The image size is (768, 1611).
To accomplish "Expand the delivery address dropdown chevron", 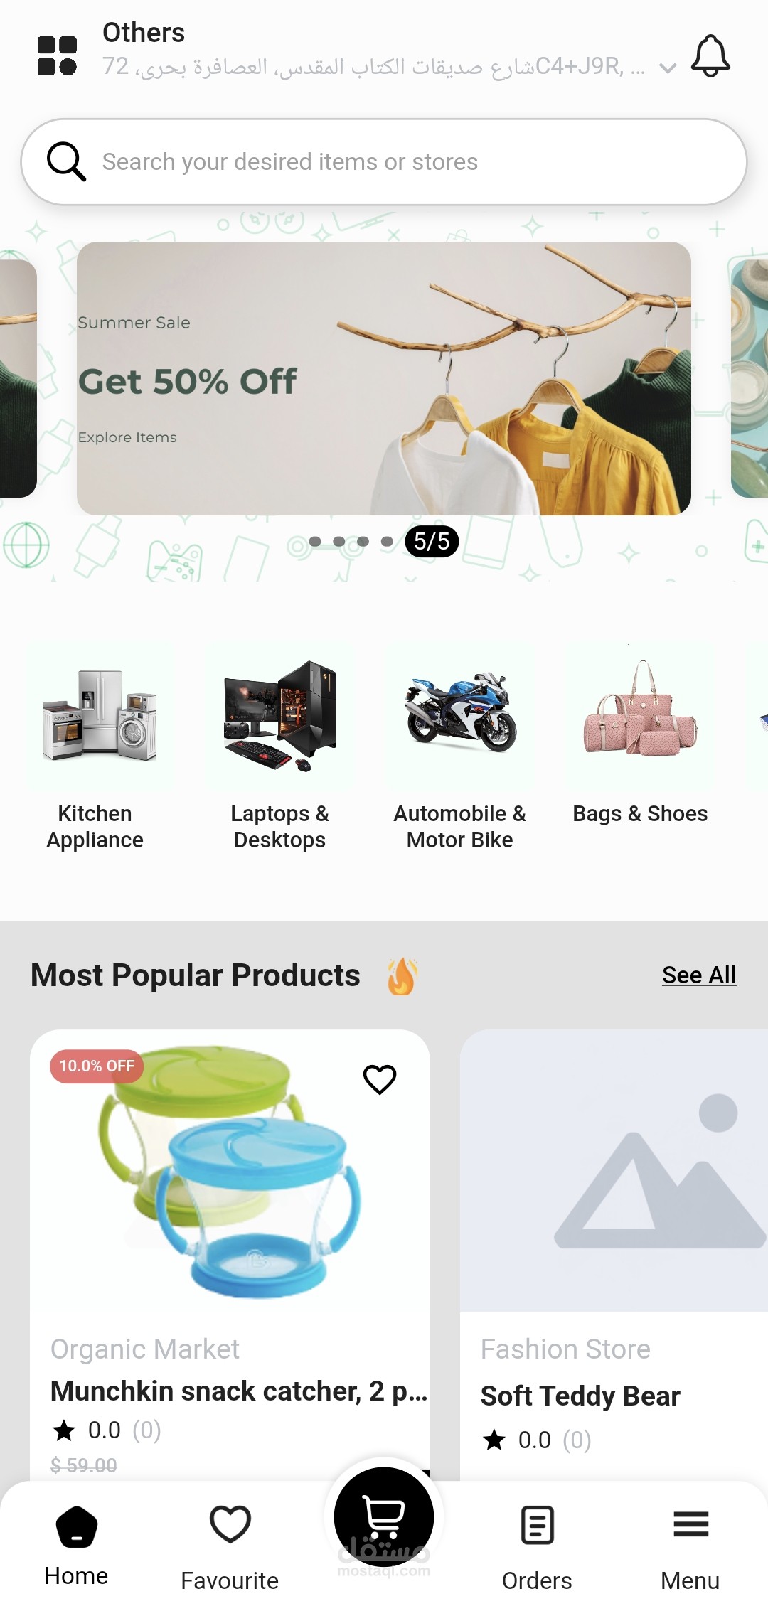I will [x=667, y=68].
